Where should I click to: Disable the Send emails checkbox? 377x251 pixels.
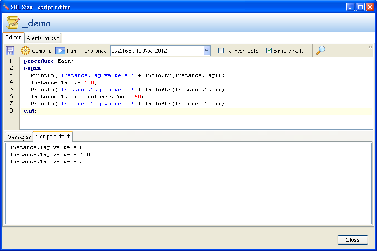point(269,50)
